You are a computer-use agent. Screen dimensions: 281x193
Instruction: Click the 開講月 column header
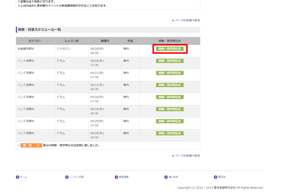point(105,41)
